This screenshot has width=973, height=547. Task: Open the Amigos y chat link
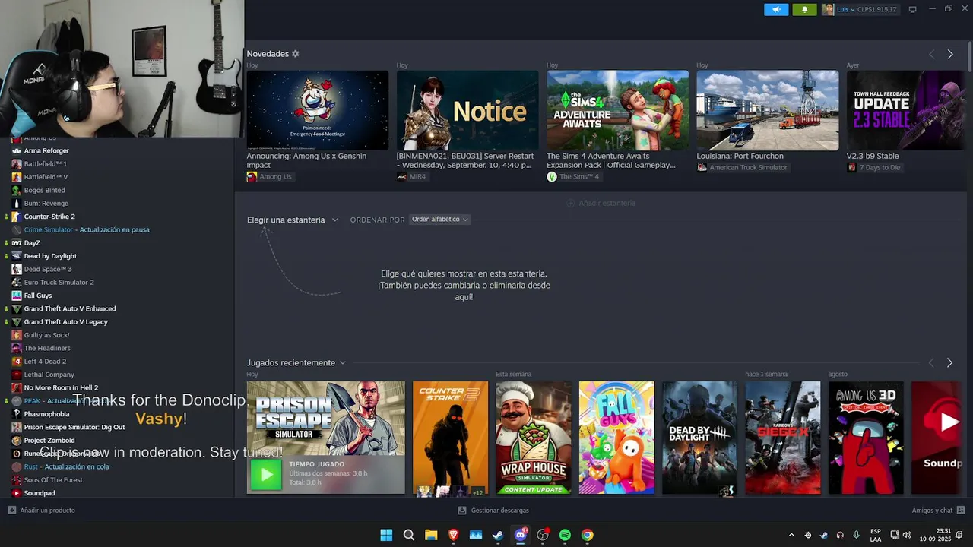coord(932,511)
